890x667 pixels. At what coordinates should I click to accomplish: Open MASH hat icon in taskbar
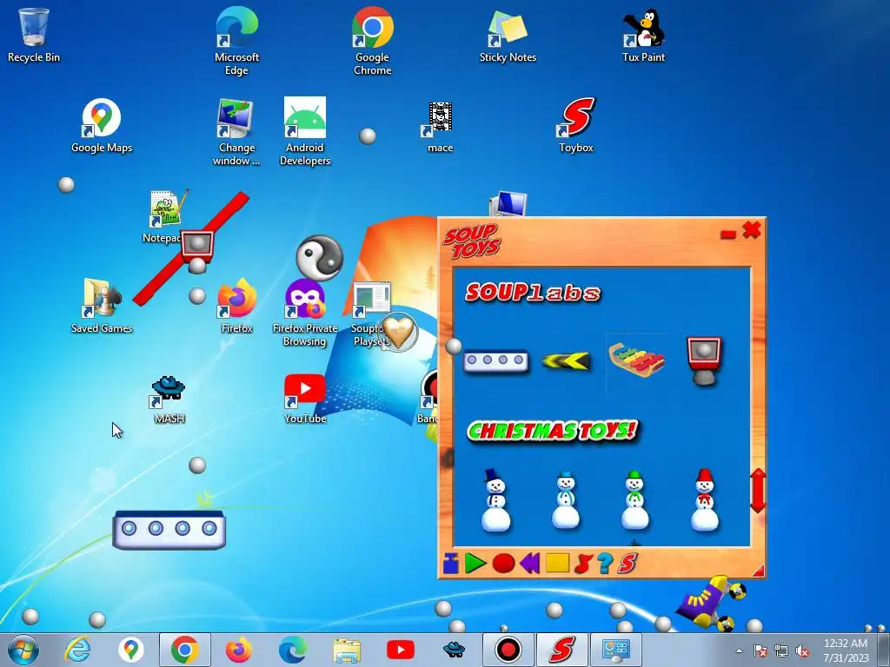point(454,650)
